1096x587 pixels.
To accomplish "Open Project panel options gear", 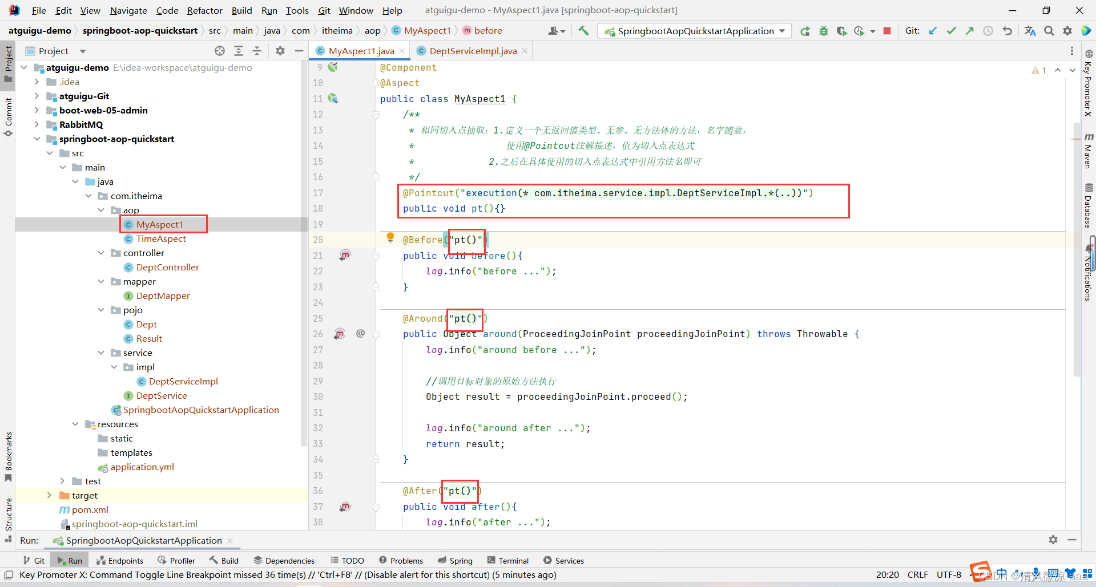I will (280, 51).
